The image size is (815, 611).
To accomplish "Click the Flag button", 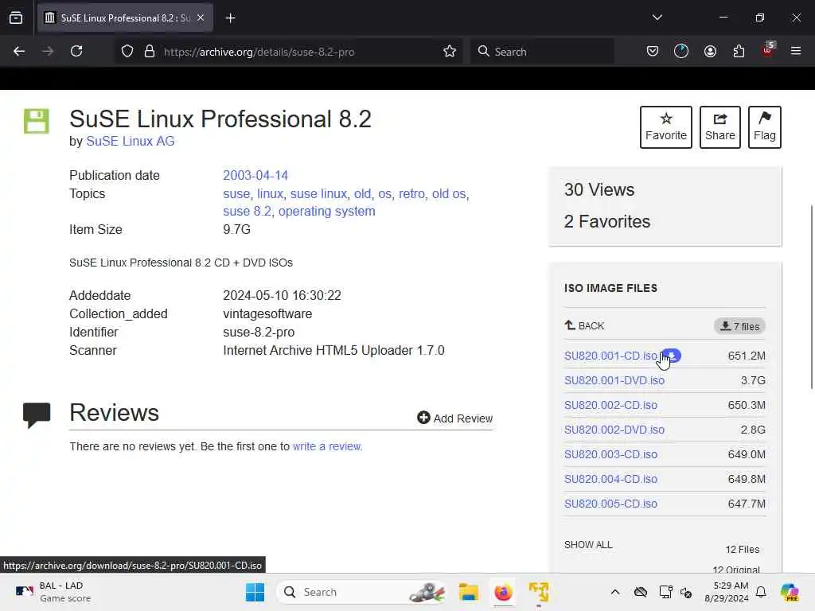I will coord(765,127).
